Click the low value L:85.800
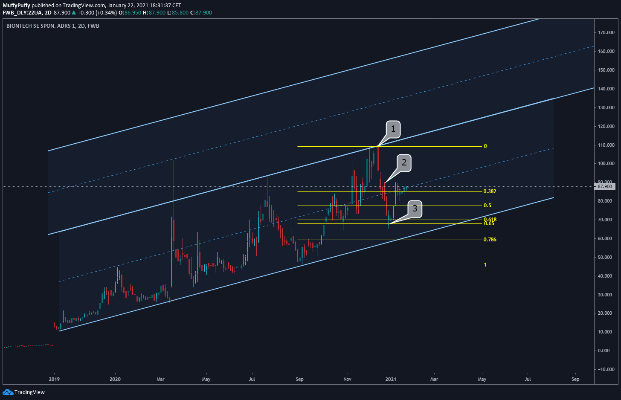The height and width of the screenshot is (400, 621). [x=177, y=13]
